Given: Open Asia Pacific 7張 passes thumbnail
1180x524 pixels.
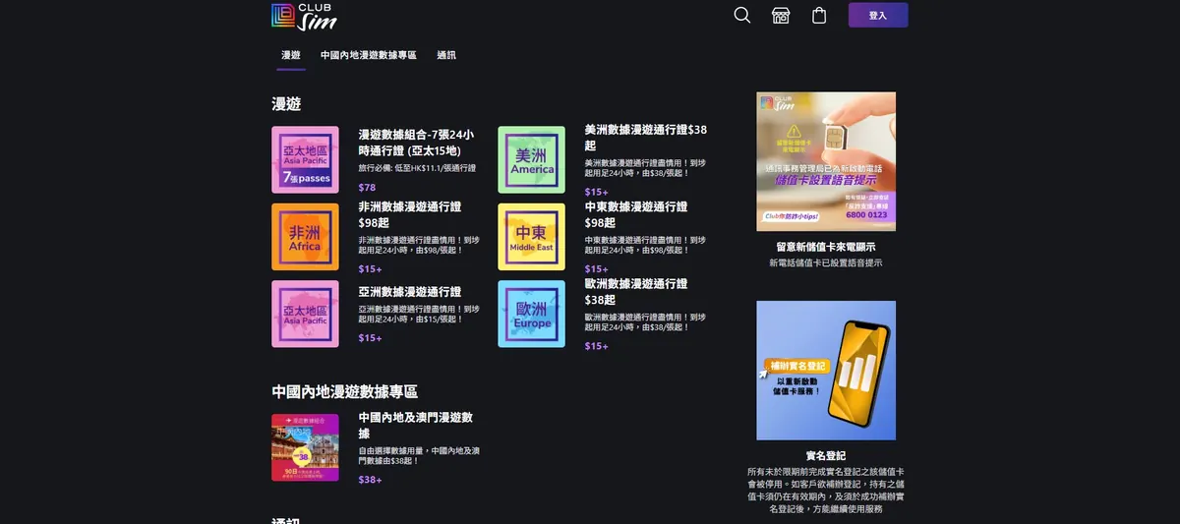Looking at the screenshot, I should point(305,159).
